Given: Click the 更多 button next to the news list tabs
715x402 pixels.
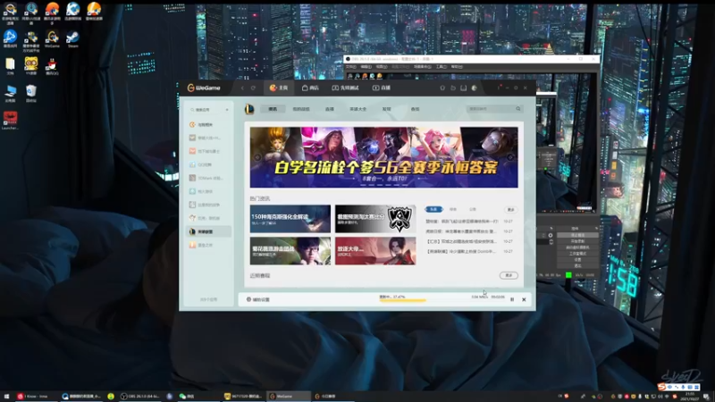Looking at the screenshot, I should pyautogui.click(x=510, y=209).
